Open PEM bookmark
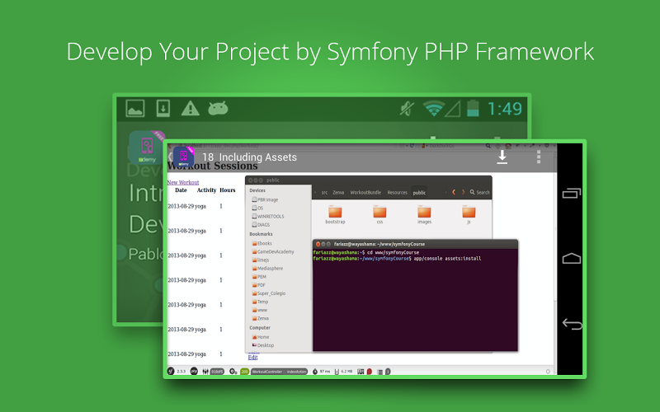 pos(259,277)
